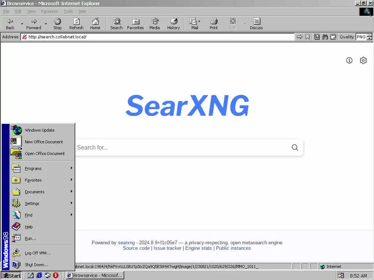The height and width of the screenshot is (280, 374).
Task: Stop loading the page
Action: tap(57, 24)
